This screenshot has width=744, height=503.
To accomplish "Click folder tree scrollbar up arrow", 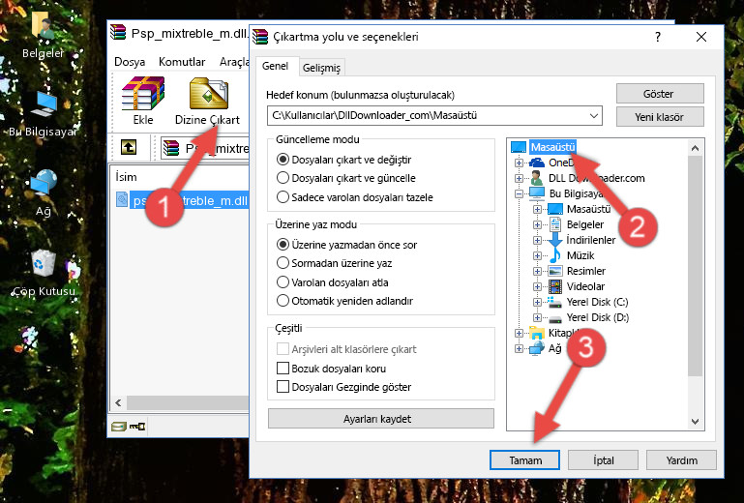I will (x=695, y=148).
